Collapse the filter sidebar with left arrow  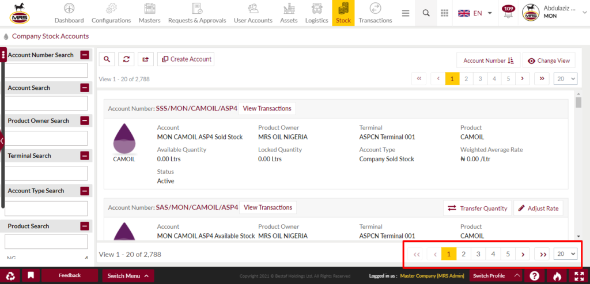click(x=2, y=141)
